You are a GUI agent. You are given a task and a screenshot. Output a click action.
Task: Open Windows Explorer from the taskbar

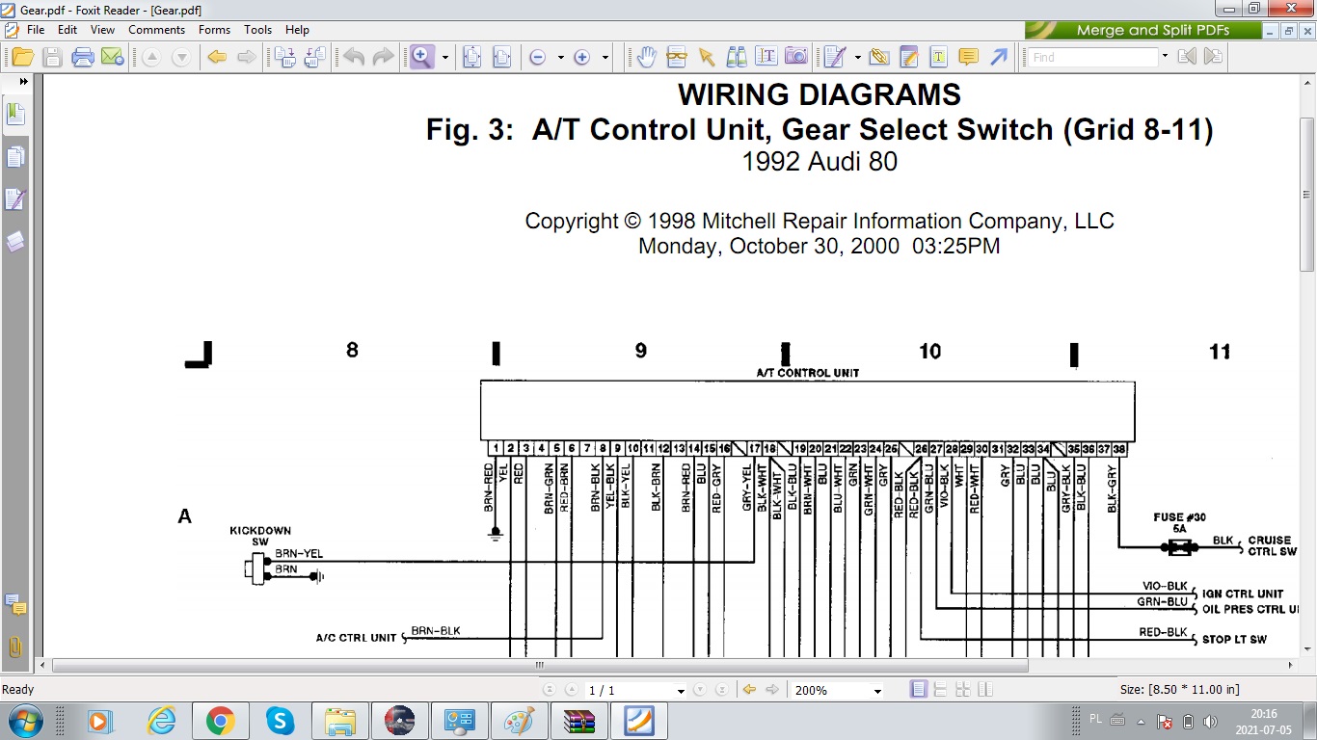pyautogui.click(x=339, y=721)
